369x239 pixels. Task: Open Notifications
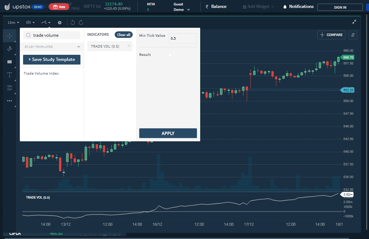(298, 6)
